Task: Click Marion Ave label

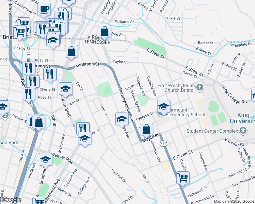Action: click(x=62, y=143)
